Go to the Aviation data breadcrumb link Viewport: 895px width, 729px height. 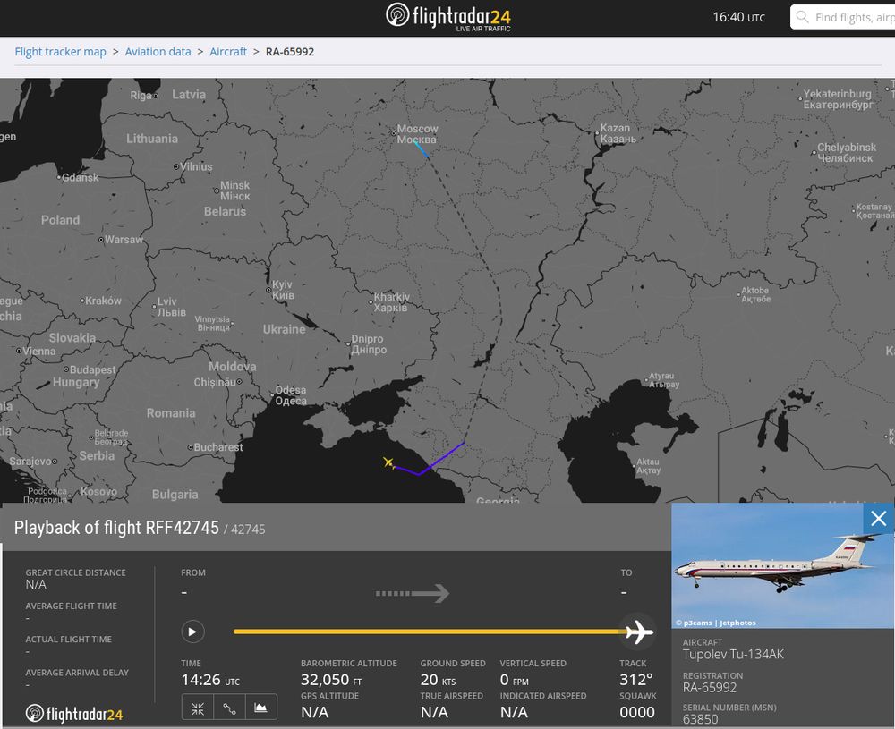tap(158, 52)
